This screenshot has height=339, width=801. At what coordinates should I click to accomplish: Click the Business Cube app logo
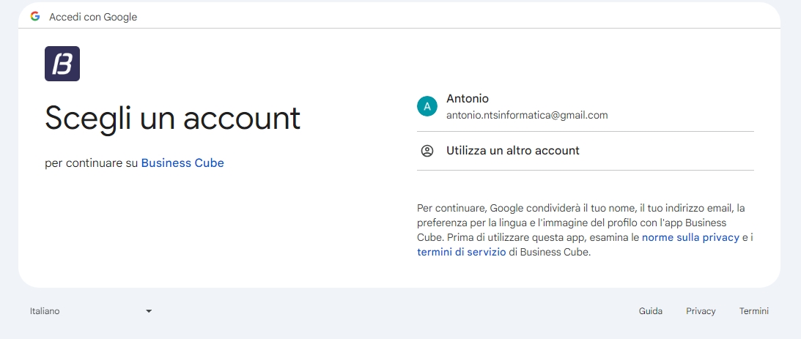click(62, 64)
